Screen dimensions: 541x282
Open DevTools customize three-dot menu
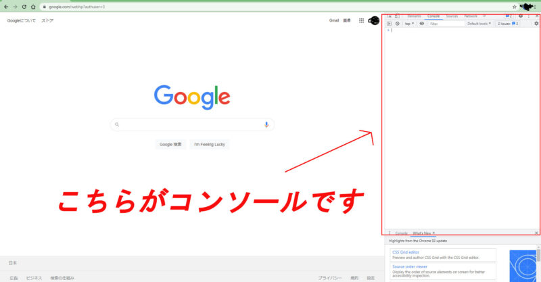tap(529, 16)
